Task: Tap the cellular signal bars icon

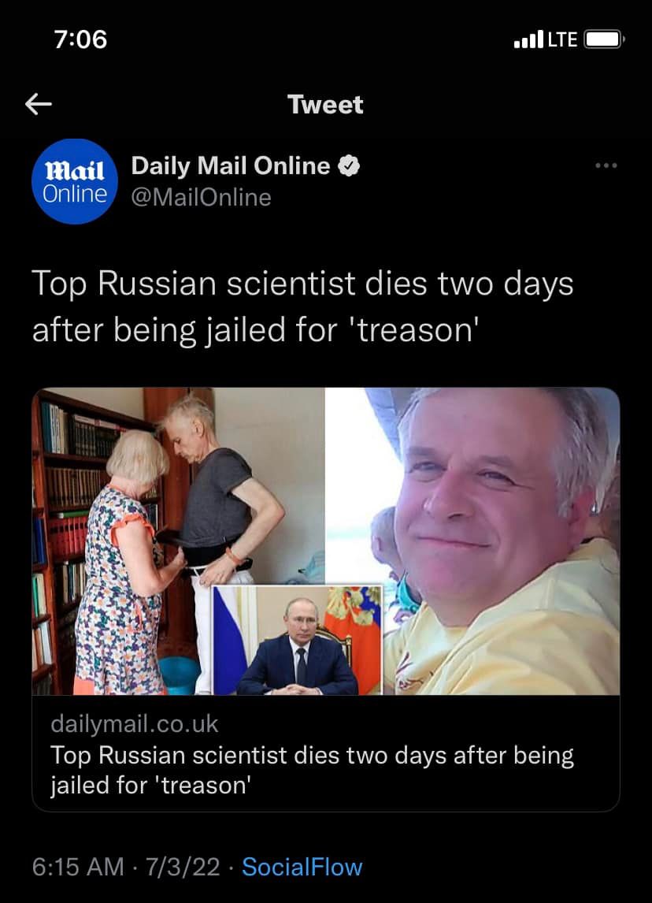Action: tap(528, 39)
